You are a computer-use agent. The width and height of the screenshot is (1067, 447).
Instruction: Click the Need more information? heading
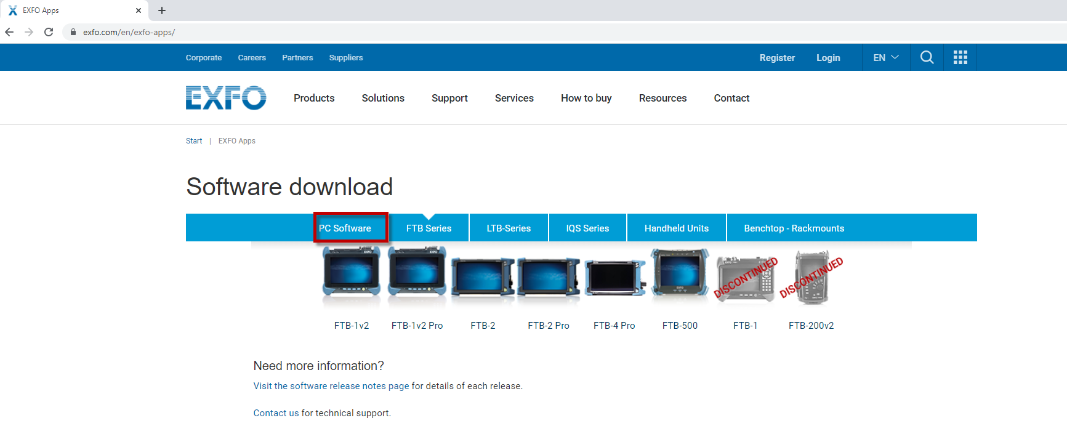tap(319, 366)
